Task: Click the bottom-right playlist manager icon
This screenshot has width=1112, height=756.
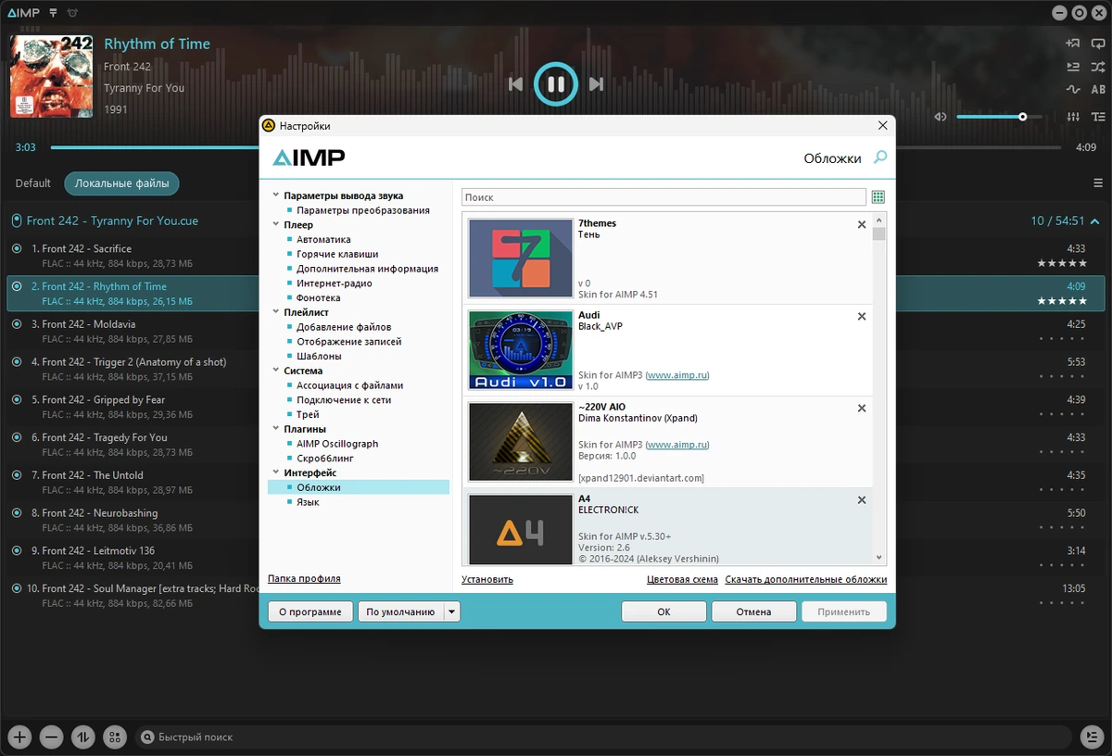Action: click(1092, 737)
